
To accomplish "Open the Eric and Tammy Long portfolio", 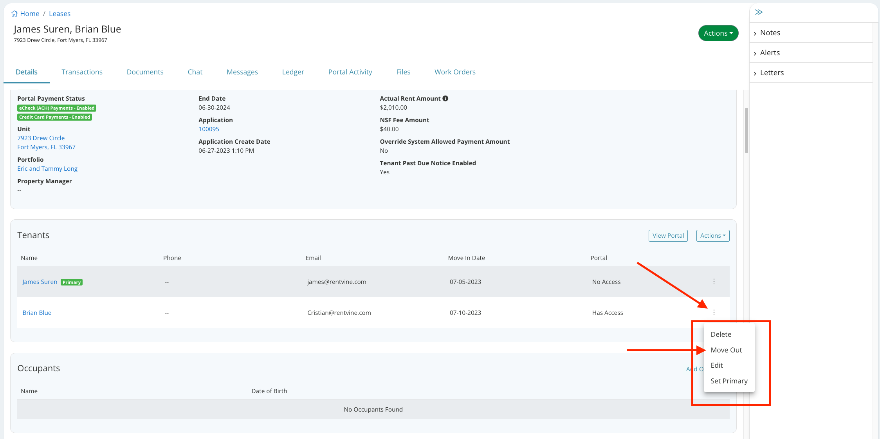I will pos(47,169).
